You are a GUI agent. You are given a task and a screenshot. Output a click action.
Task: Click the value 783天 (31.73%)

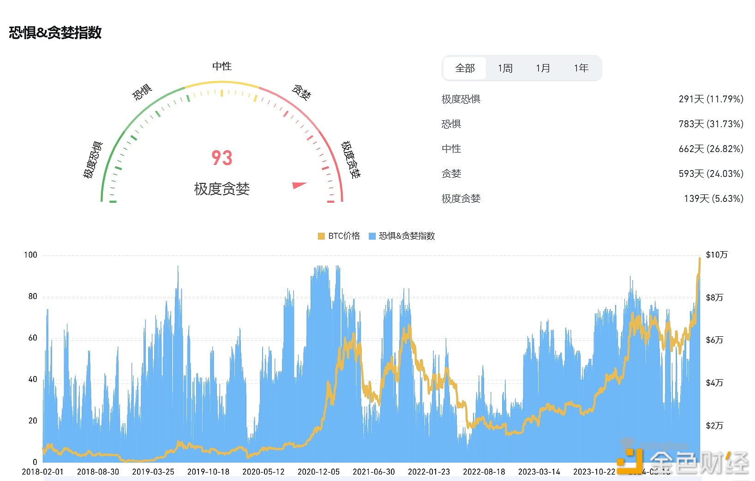click(711, 124)
